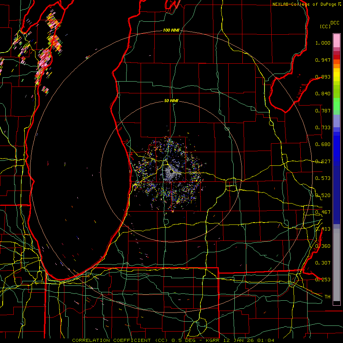Viewport: 343px width, 343px height.
Task: Select the 0.947 legend value
Action: 323,60
